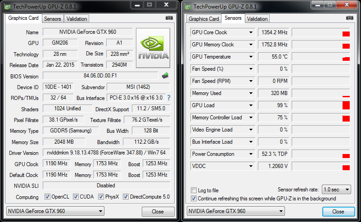
Task: Open GPU selector dropdown in left window
Action: click(x=55, y=211)
